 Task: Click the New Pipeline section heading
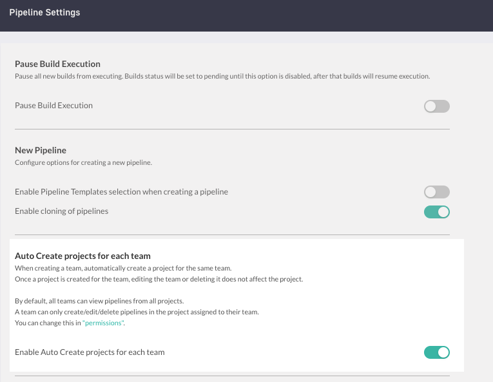41,150
